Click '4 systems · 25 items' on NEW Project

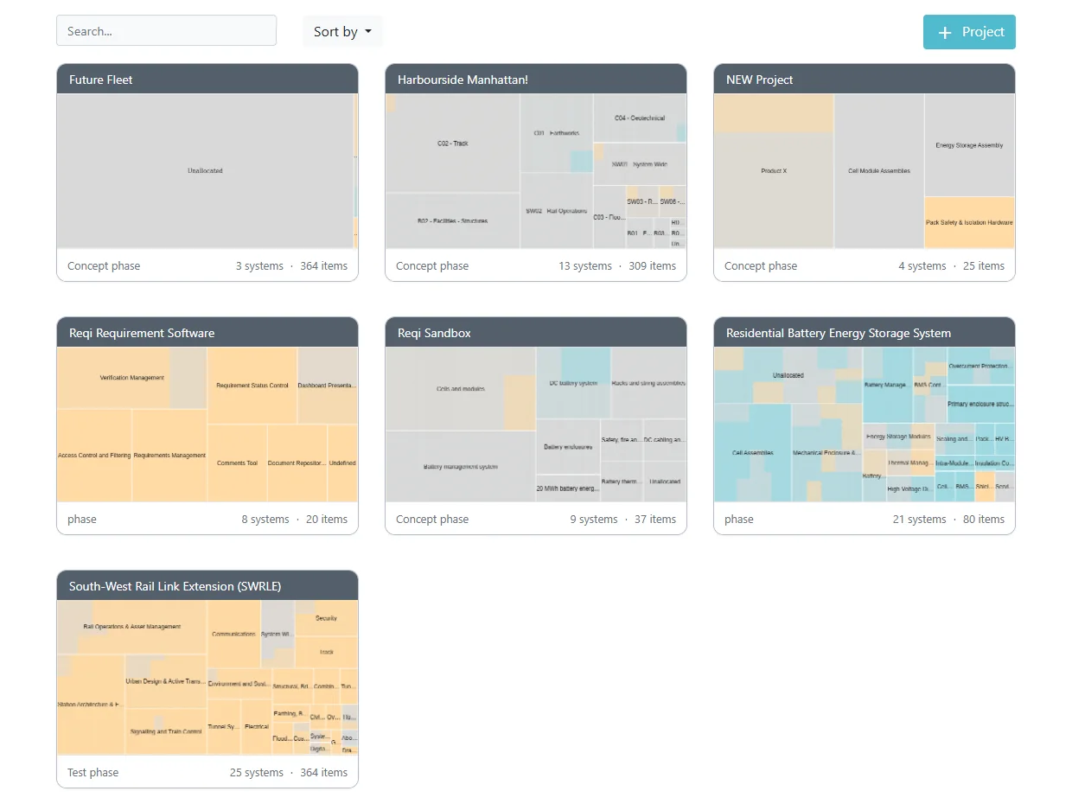pyautogui.click(x=951, y=266)
